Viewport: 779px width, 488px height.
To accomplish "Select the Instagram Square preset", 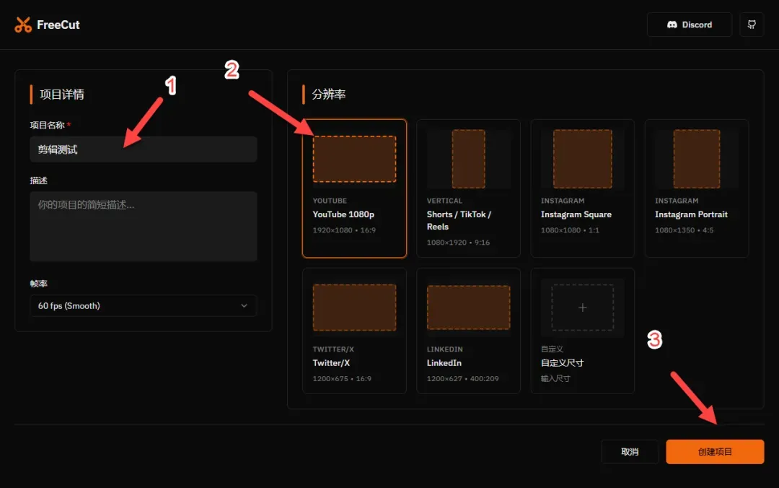I will [582, 188].
